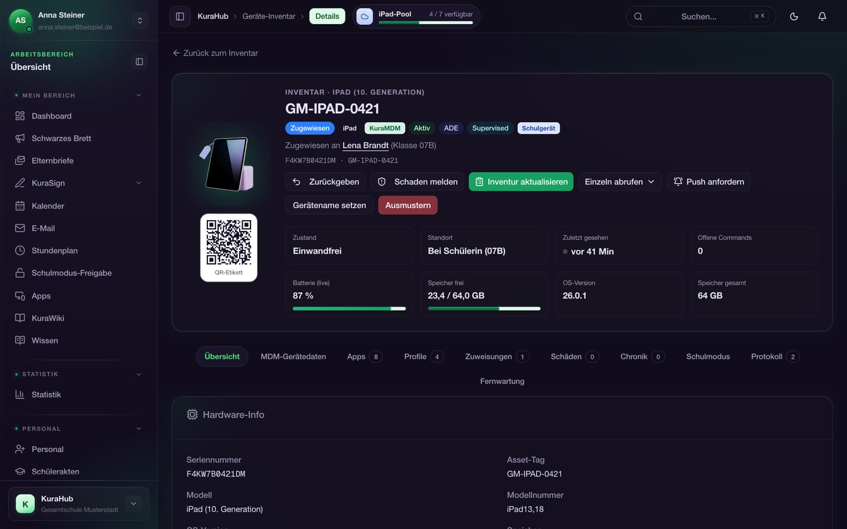The height and width of the screenshot is (529, 847).
Task: Open the Einzeln abrufen dropdown
Action: click(x=620, y=181)
